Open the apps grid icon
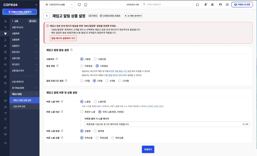The width and height of the screenshot is (257, 156). click(x=227, y=4)
